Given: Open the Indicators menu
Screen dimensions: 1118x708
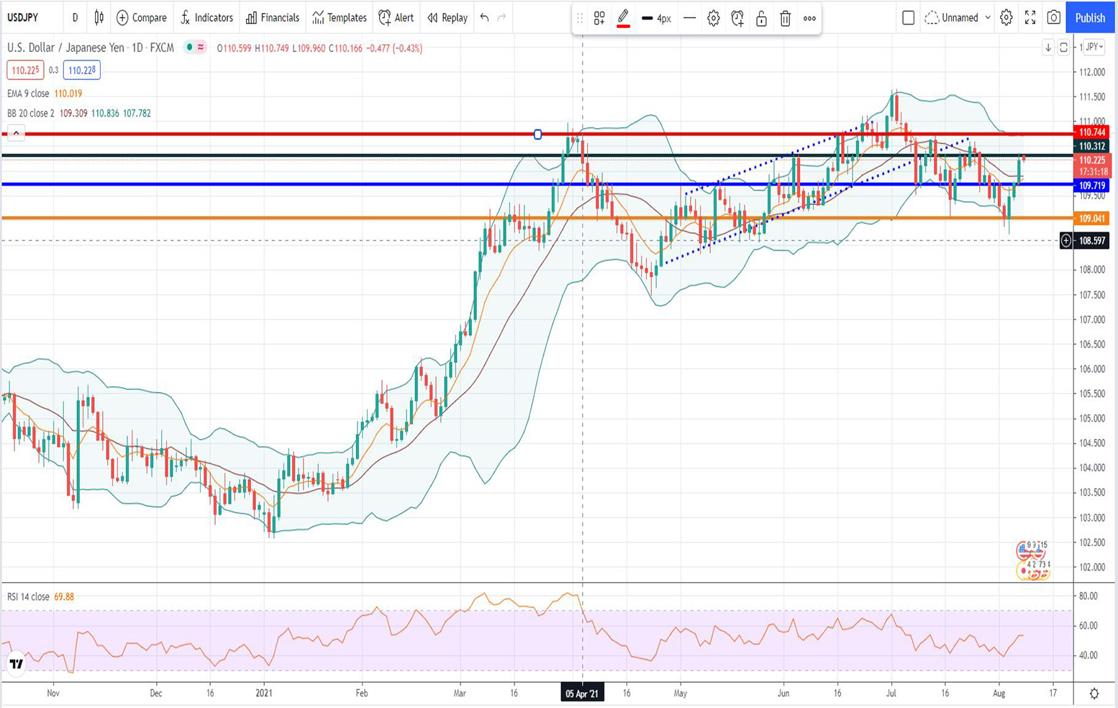Looking at the screenshot, I should [x=206, y=17].
